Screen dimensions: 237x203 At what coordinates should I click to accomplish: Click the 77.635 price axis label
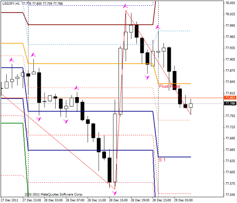coord(230,161)
